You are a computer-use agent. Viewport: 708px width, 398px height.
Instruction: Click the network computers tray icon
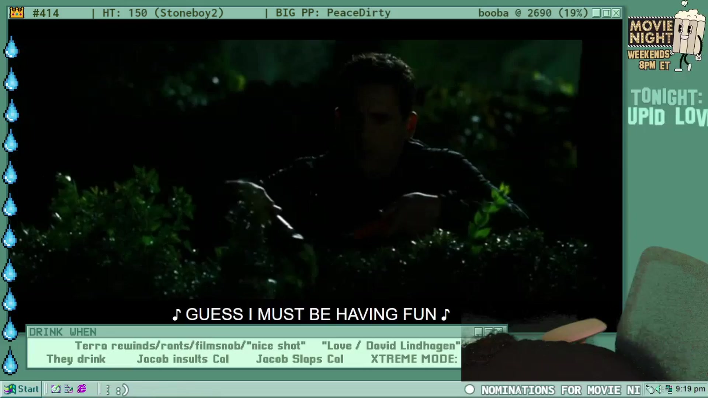click(669, 389)
